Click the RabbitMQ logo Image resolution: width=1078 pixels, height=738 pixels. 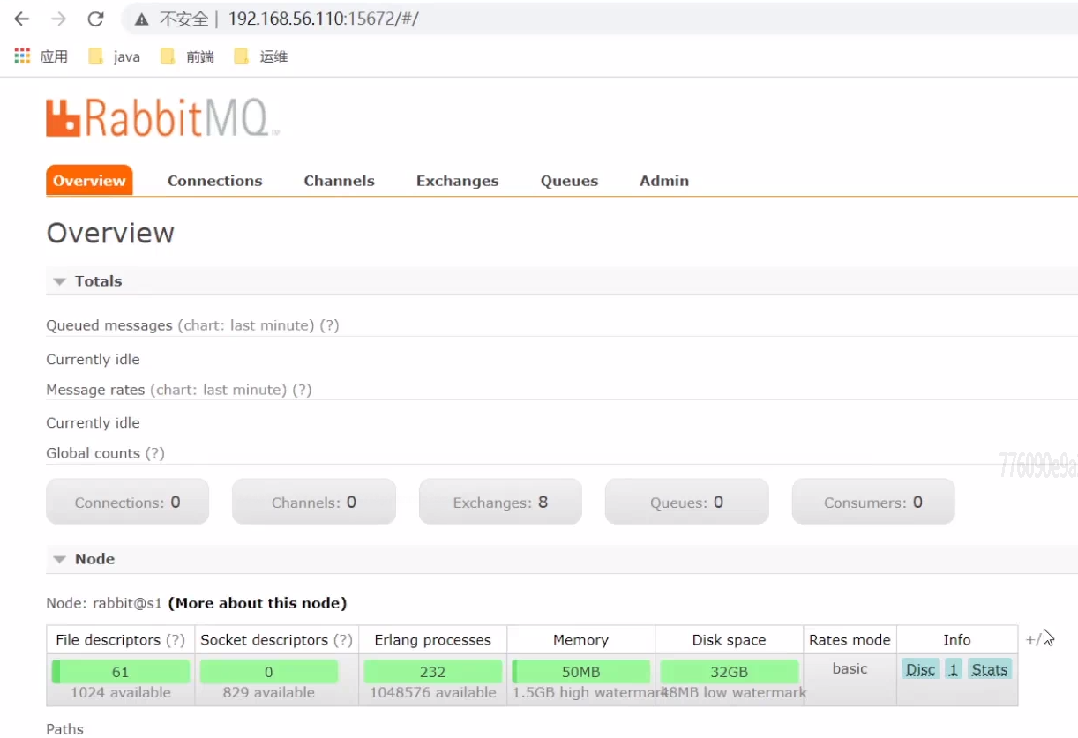[x=162, y=118]
